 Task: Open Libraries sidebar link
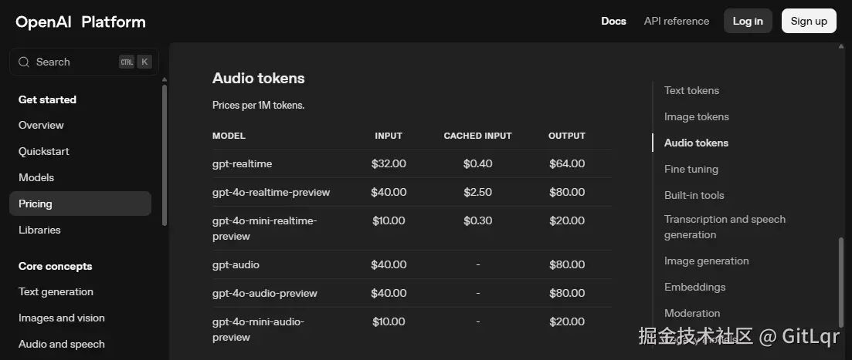point(39,230)
